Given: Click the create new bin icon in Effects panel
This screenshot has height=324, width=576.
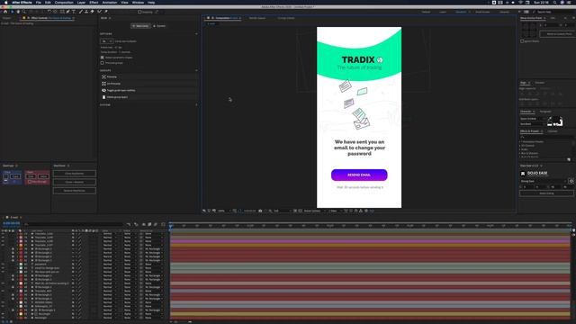Looking at the screenshot, I should pos(569,160).
